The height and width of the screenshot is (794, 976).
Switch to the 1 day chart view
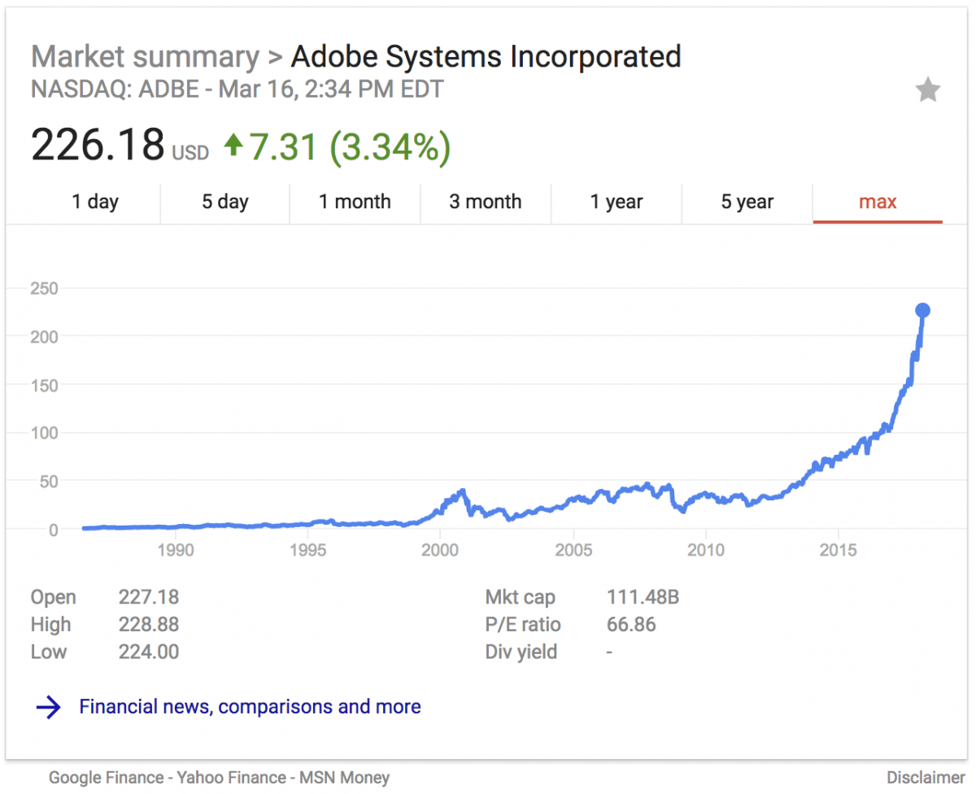pos(95,202)
